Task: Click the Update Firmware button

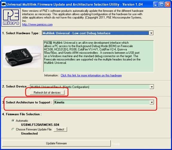Action: point(56,143)
